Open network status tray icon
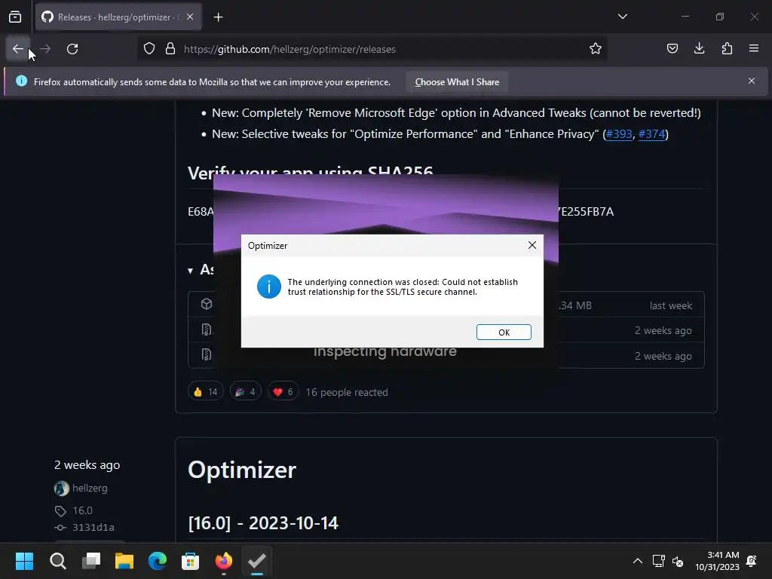This screenshot has height=579, width=772. pos(658,561)
